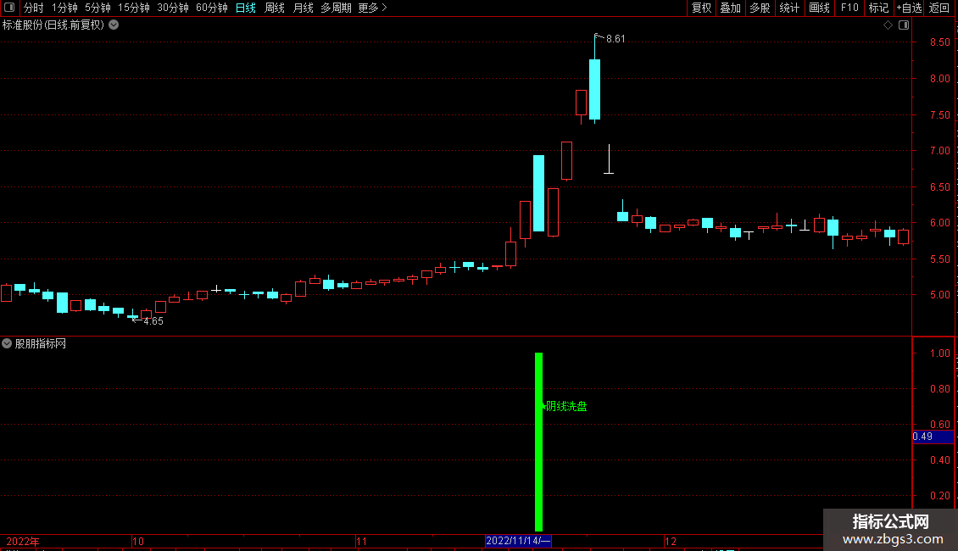The image size is (958, 551).
Task: Click the 8.50 price axis label
Action: (x=939, y=42)
